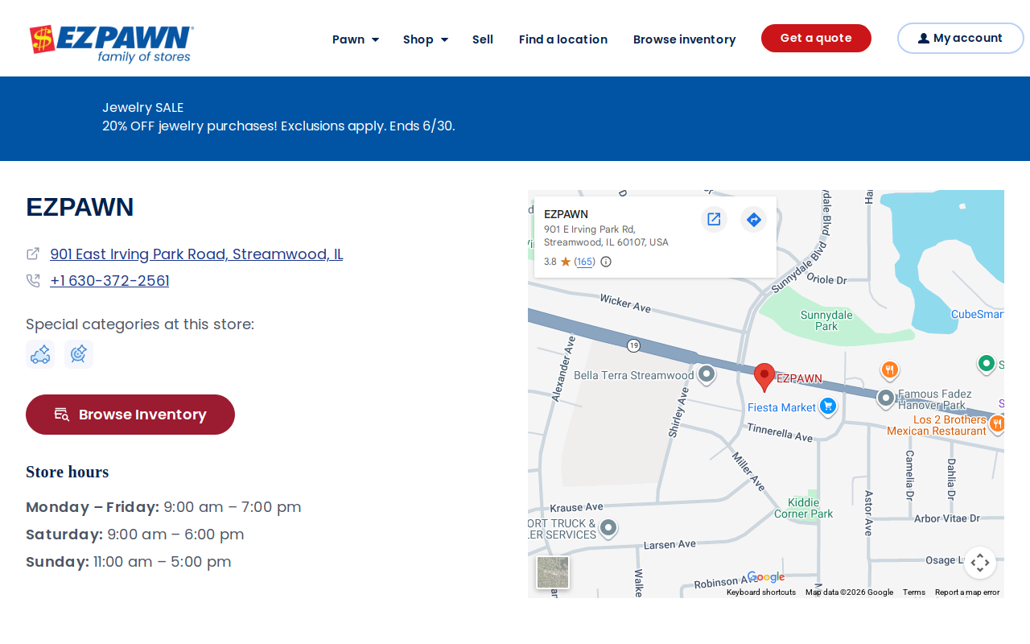The width and height of the screenshot is (1030, 644).
Task: Click the Sunday hours line
Action: pos(129,562)
